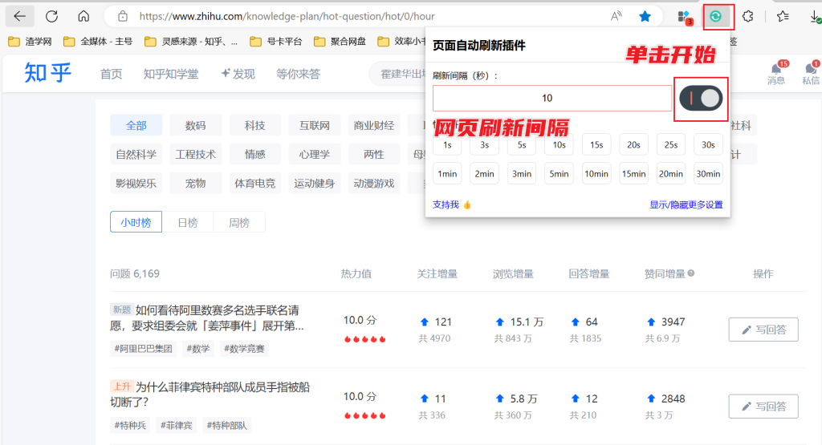Select the 科技 category filter

click(x=254, y=126)
